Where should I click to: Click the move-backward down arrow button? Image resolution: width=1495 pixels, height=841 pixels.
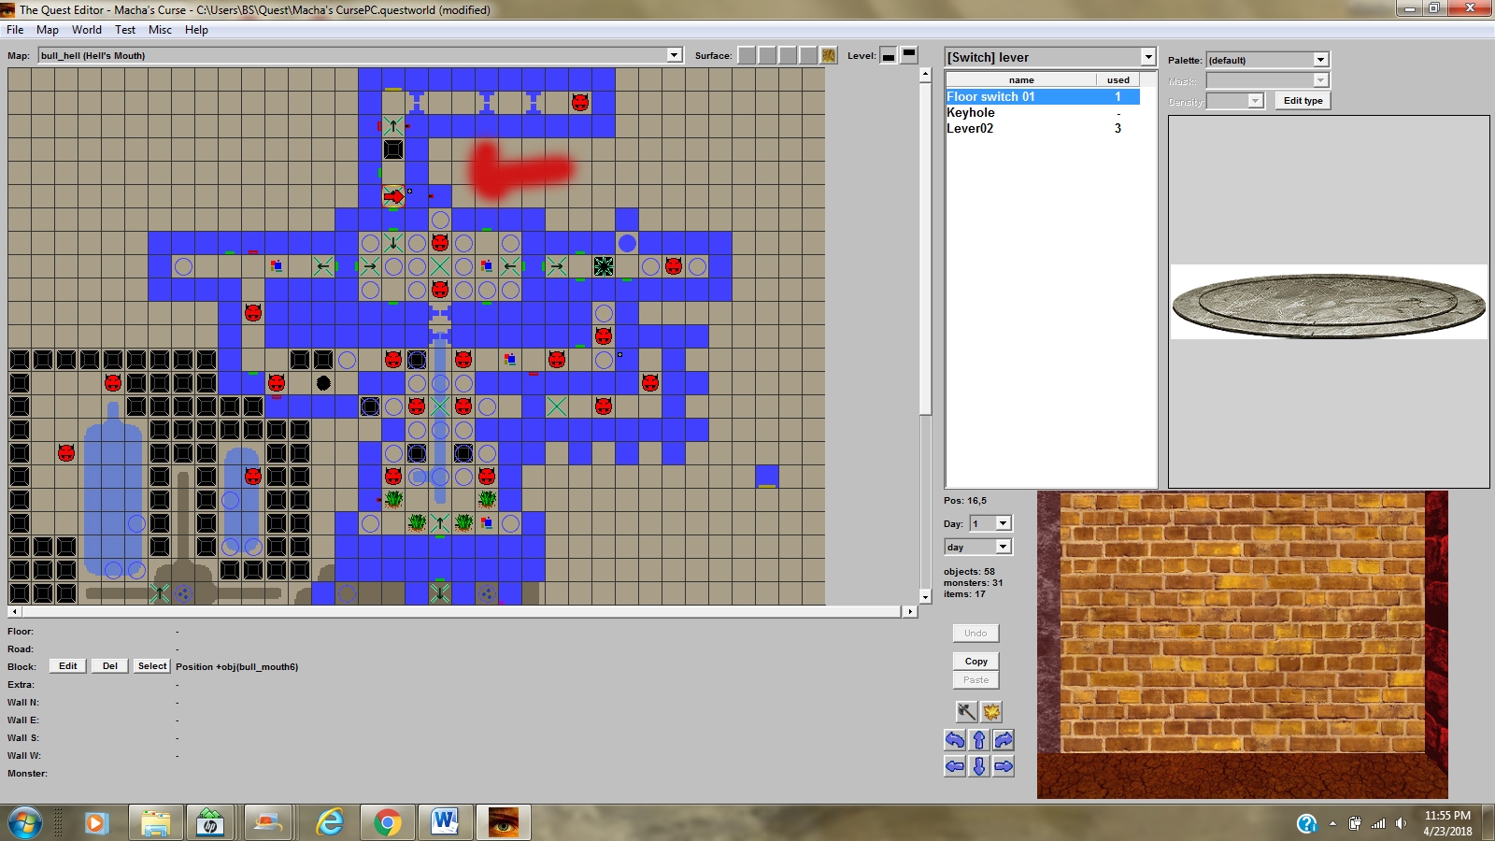979,766
